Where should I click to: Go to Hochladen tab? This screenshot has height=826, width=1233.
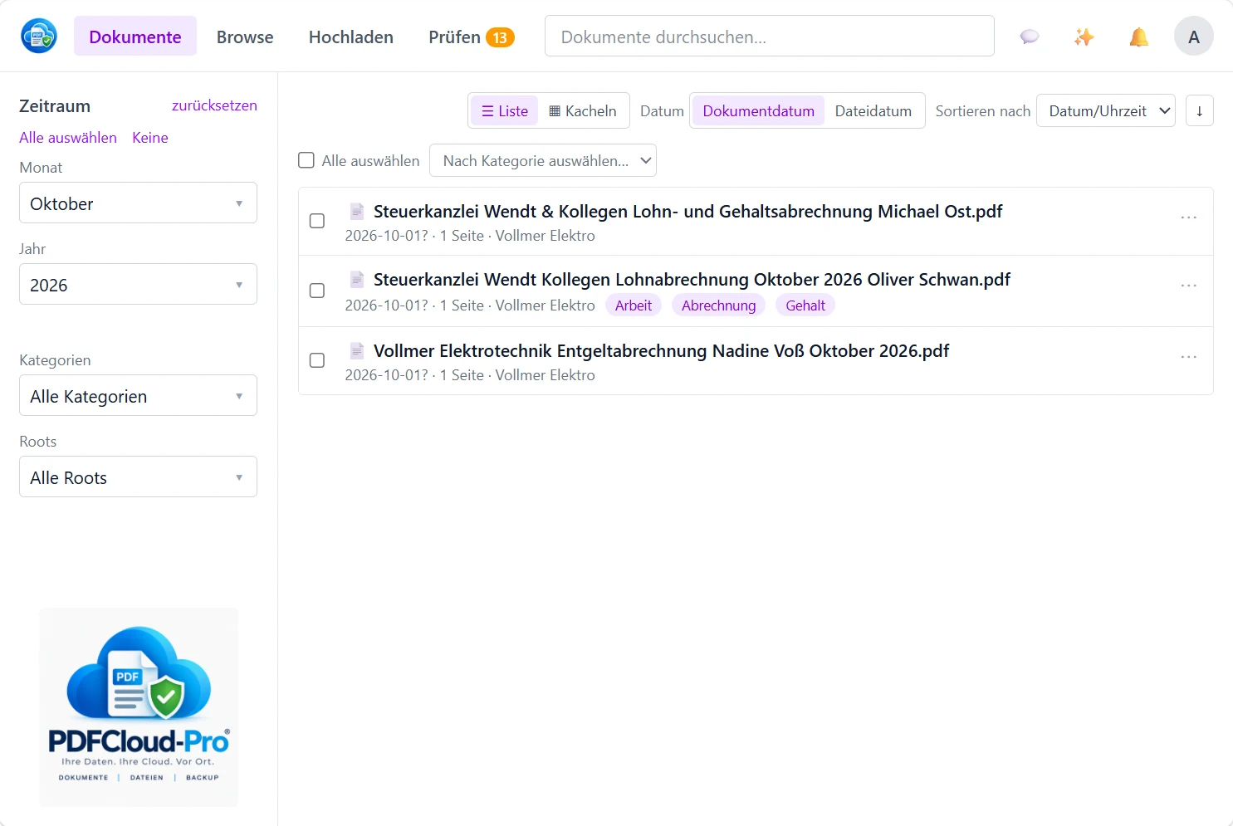click(351, 37)
